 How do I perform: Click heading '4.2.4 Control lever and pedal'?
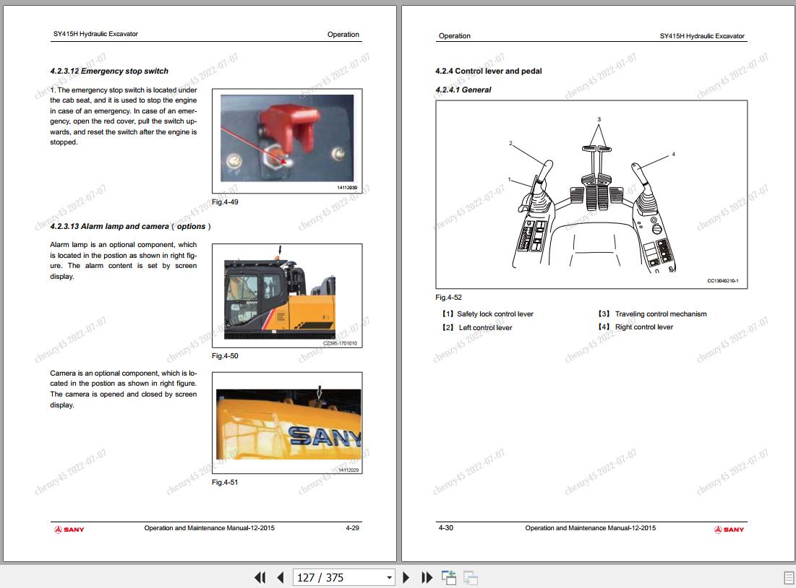(488, 71)
